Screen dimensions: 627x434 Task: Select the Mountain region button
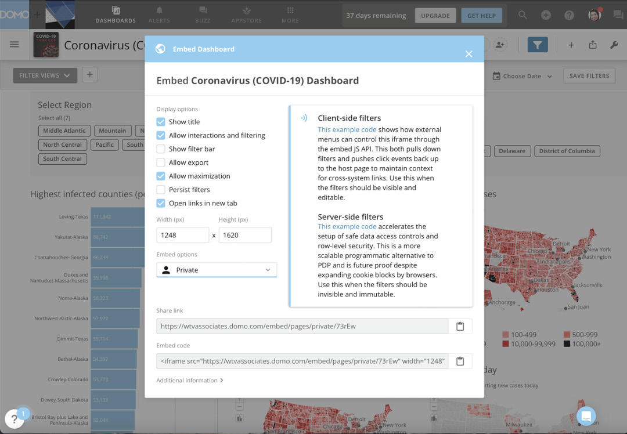coord(113,131)
